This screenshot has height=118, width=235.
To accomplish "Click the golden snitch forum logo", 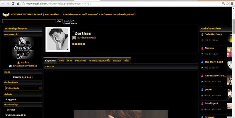I will pyautogui.click(x=6, y=14).
